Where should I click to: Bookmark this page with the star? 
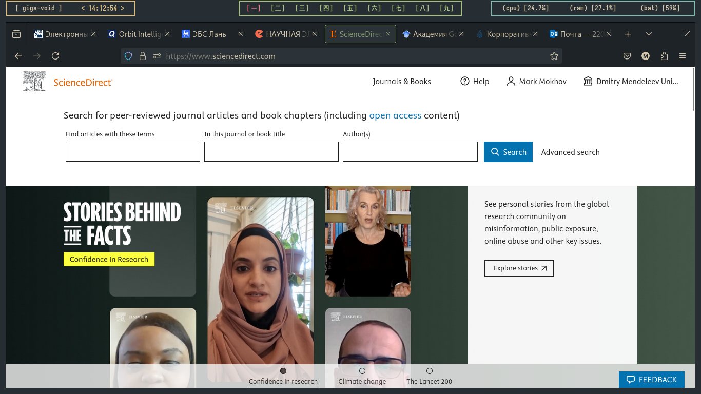coord(554,56)
